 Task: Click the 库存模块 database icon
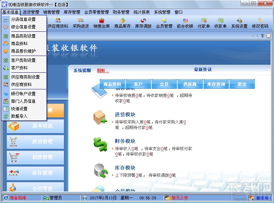(x=101, y=171)
